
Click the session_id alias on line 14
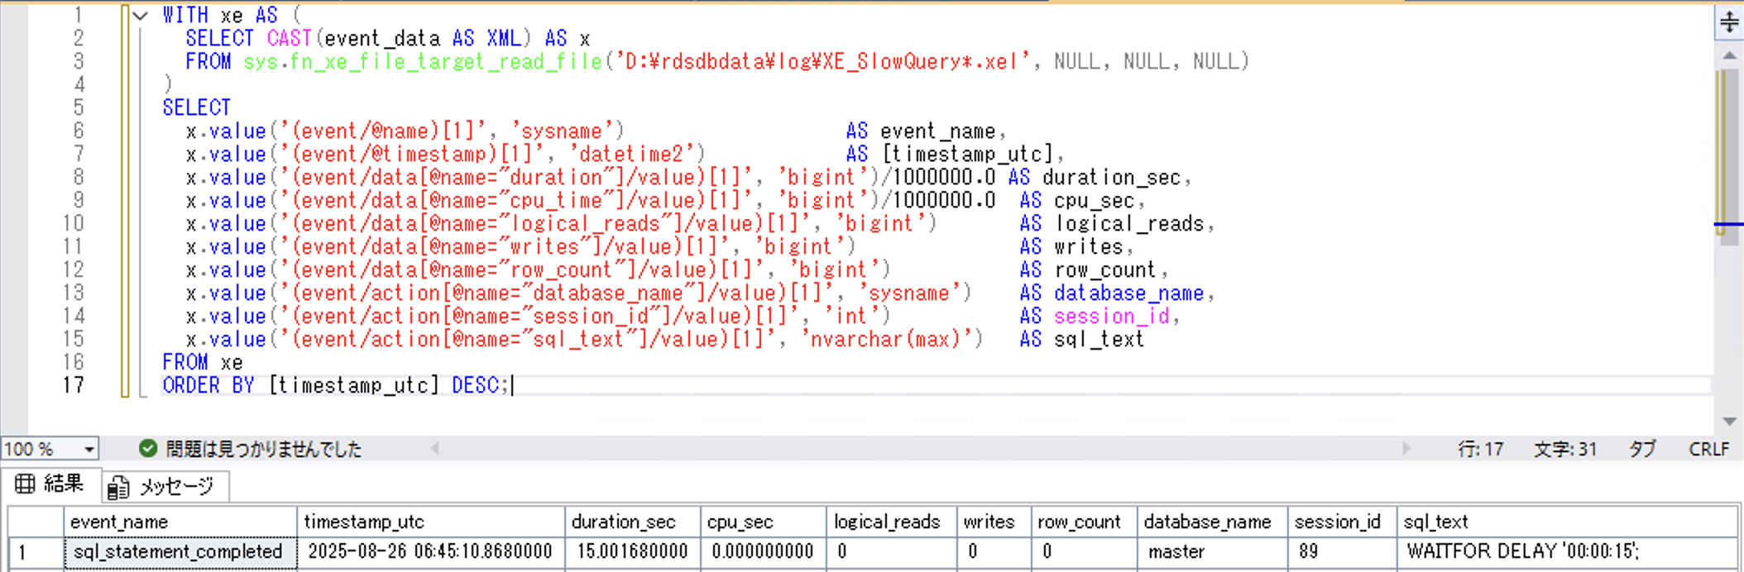tap(1111, 317)
